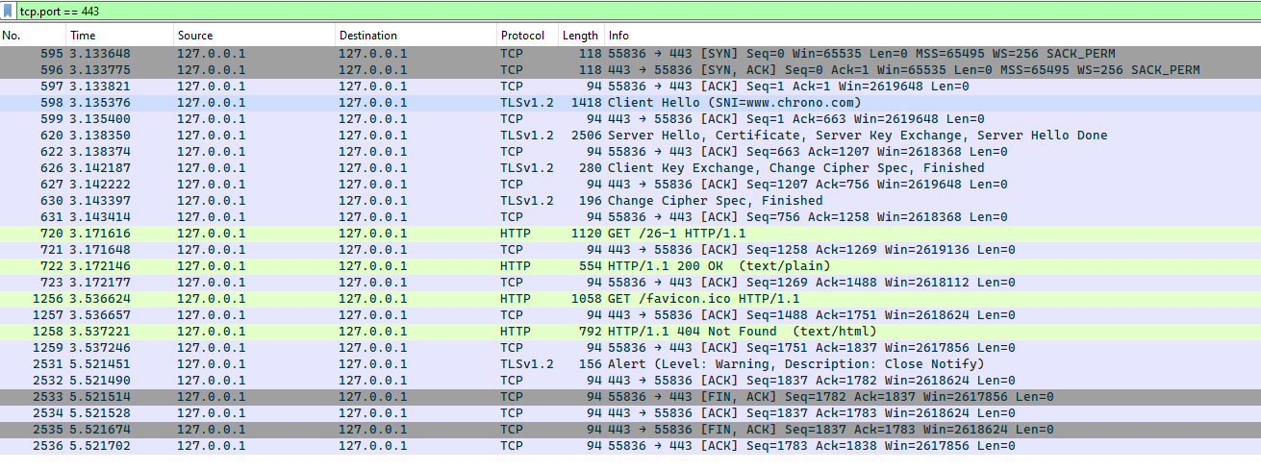
Task: Select packet 596 SYN, ACK row
Action: (630, 70)
